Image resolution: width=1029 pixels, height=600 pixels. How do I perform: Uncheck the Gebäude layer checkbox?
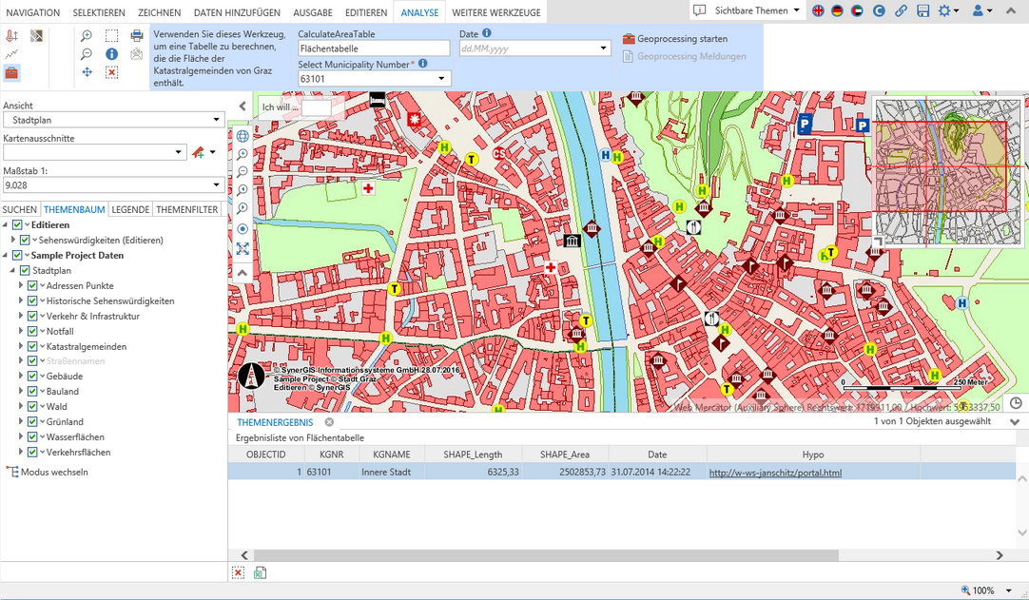point(32,377)
